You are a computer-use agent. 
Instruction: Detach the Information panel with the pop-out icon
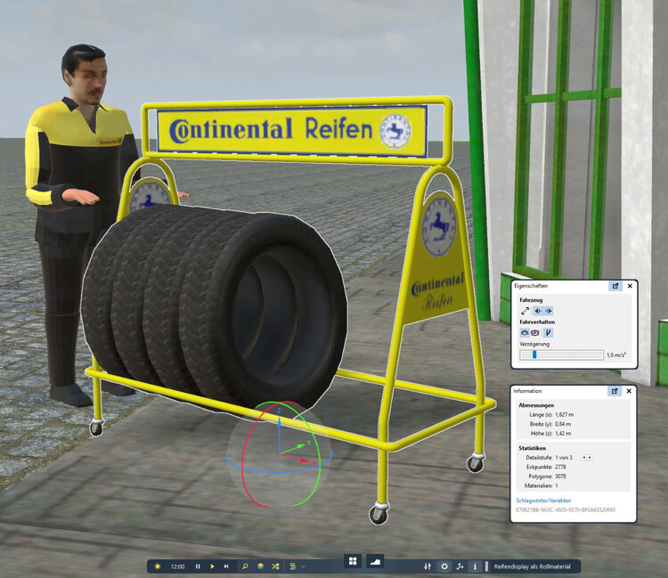[x=615, y=391]
